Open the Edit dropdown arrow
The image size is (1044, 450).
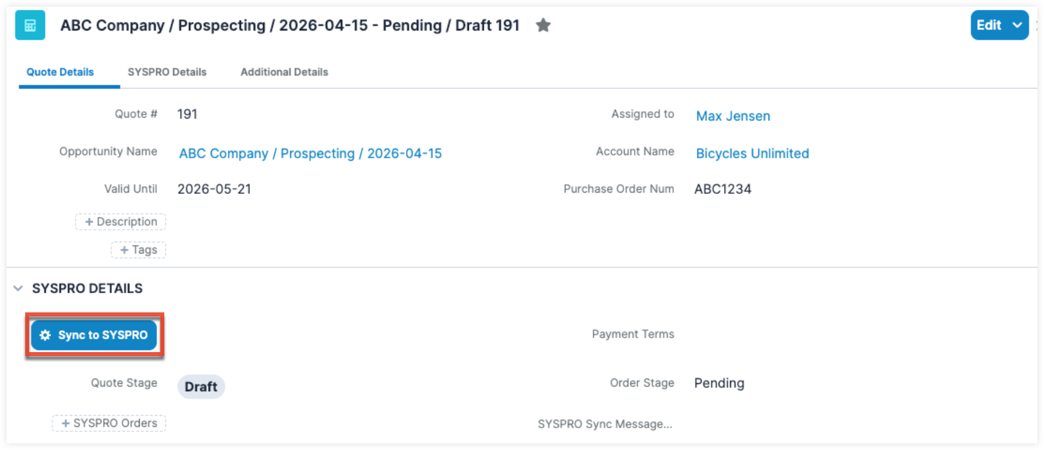pos(1018,25)
